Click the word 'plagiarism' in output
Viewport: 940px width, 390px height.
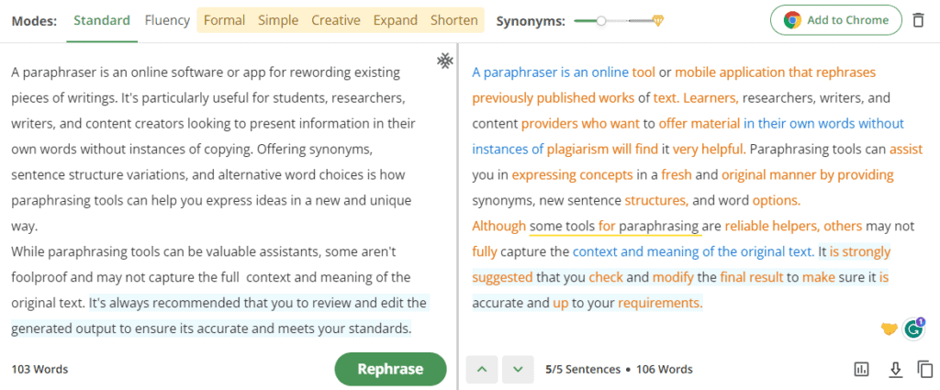click(577, 150)
